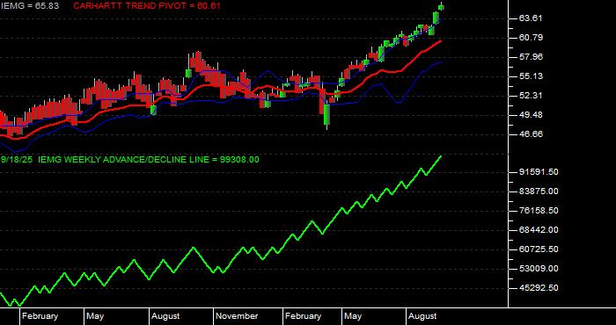Click the 46.66 price axis value

(x=532, y=134)
